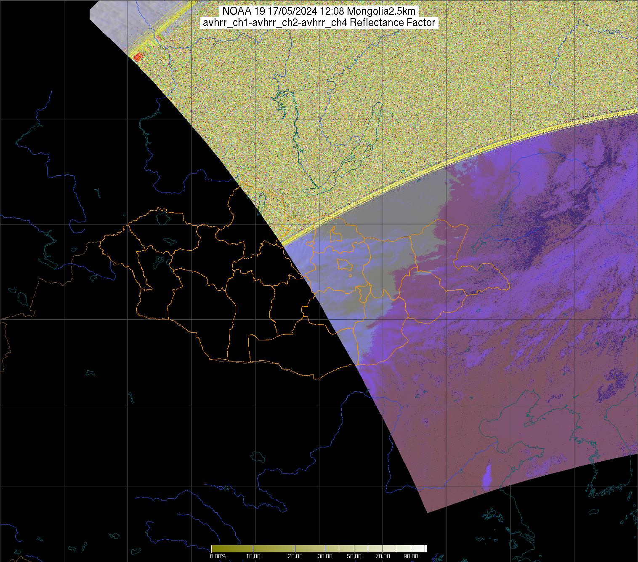Click the "50.00" colorbar label
Viewport: 638px width, 562px height.
click(x=354, y=556)
